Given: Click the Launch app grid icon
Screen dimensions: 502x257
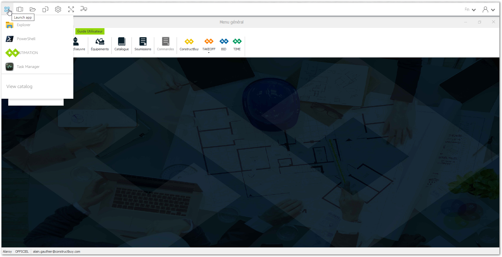Looking at the screenshot, I should 7,9.
